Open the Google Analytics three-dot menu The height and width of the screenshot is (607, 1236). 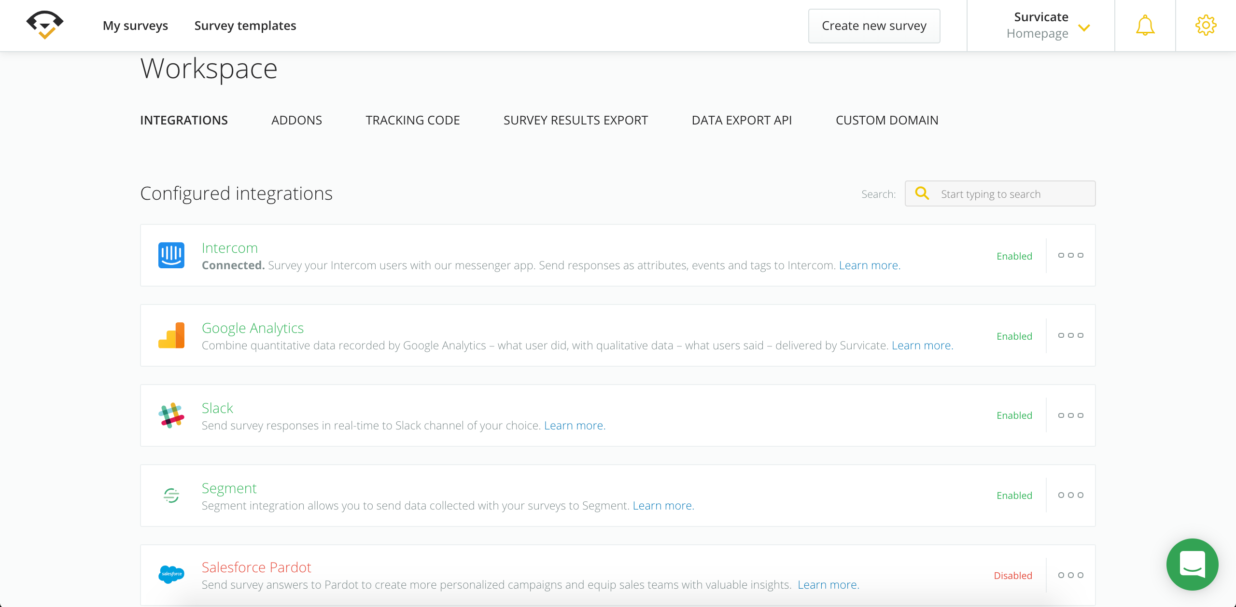coord(1070,335)
